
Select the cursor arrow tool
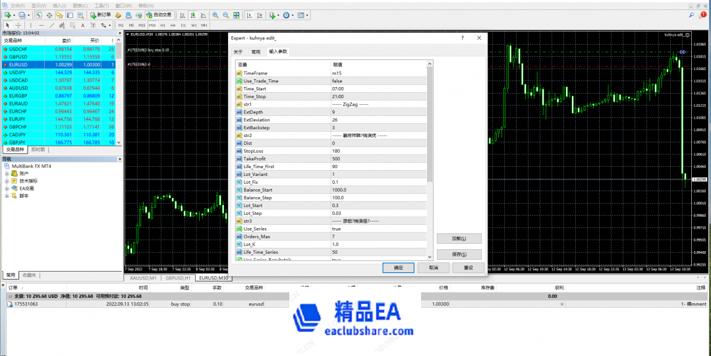tap(8, 26)
